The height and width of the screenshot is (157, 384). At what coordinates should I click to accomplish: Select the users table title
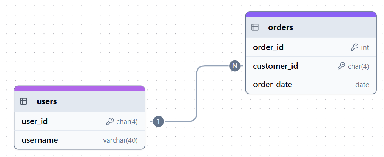pyautogui.click(x=47, y=101)
